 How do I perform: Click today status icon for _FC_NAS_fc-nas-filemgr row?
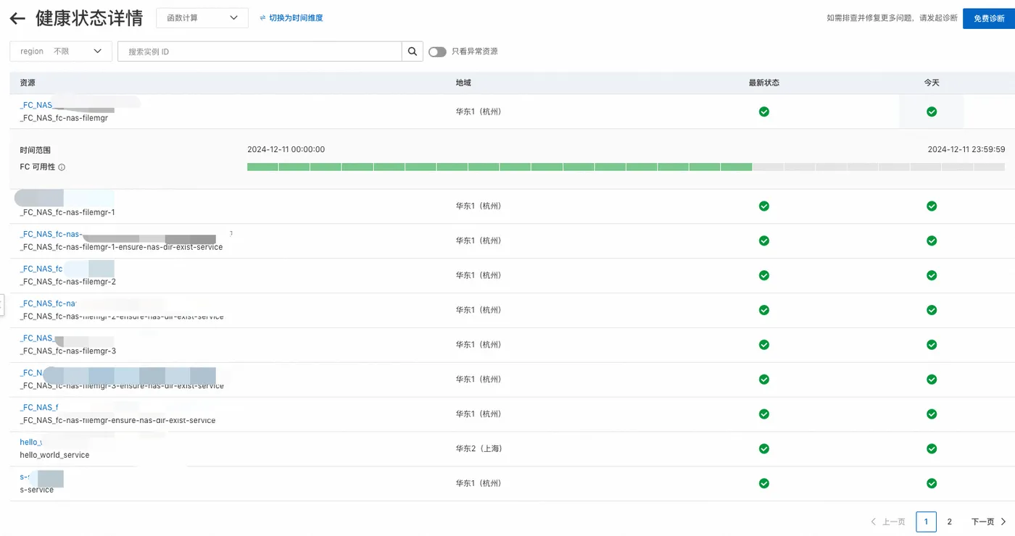[932, 112]
